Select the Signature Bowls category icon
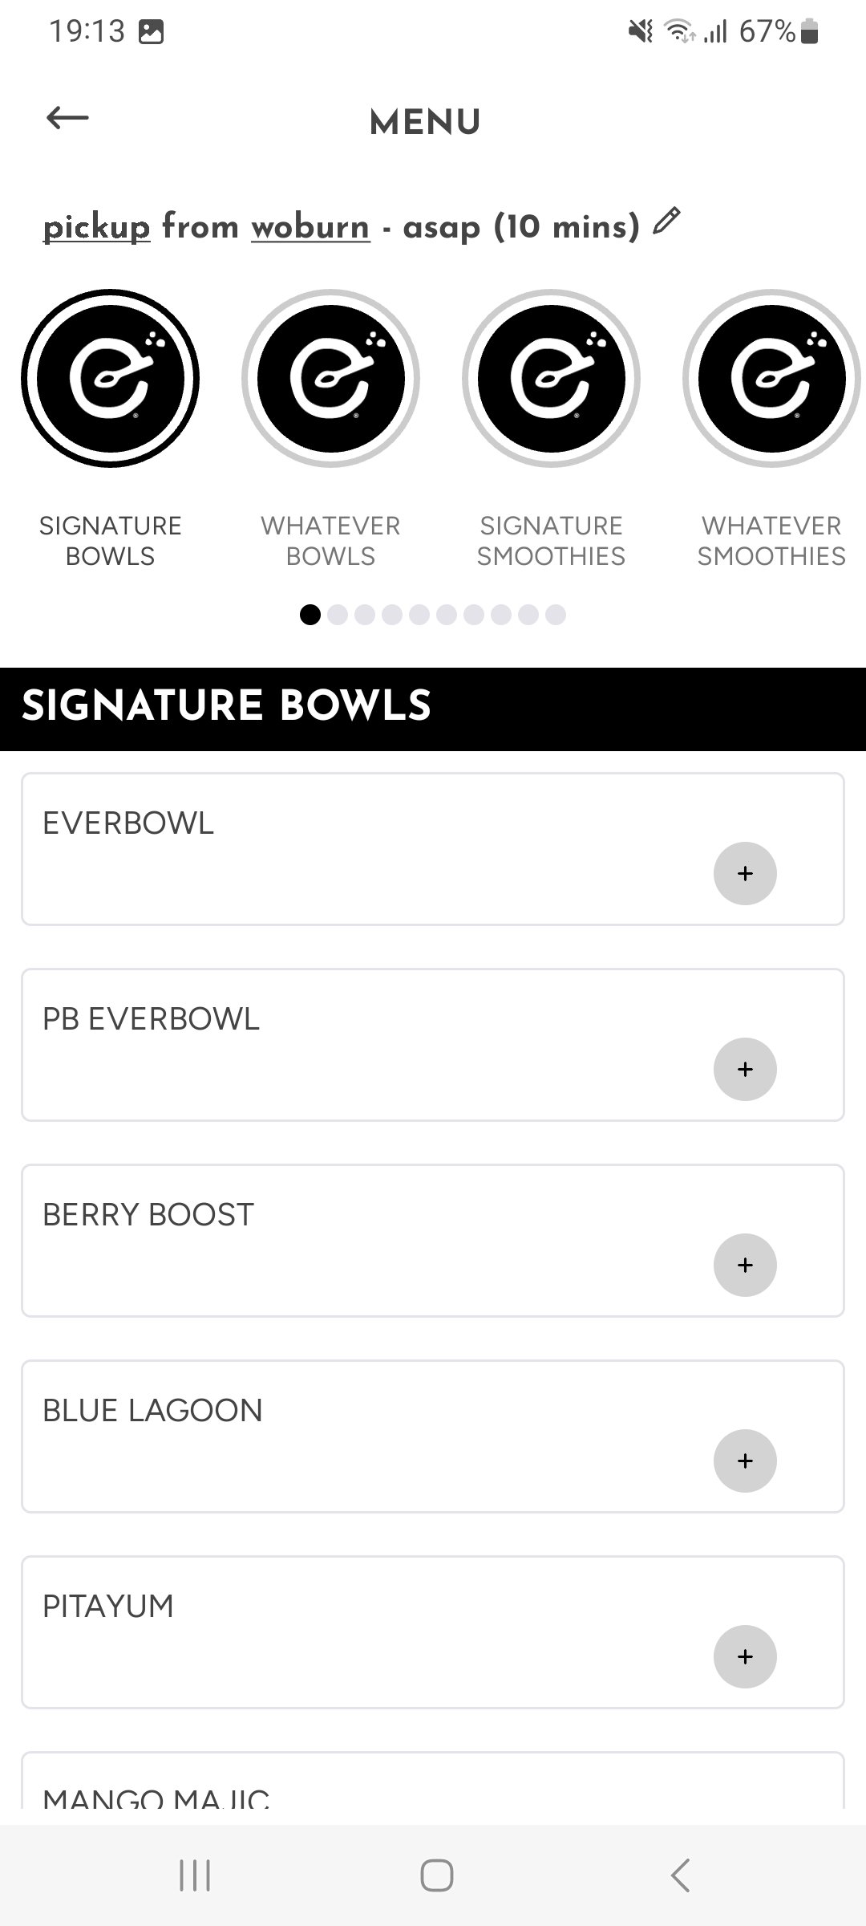This screenshot has width=866, height=1926. (110, 378)
